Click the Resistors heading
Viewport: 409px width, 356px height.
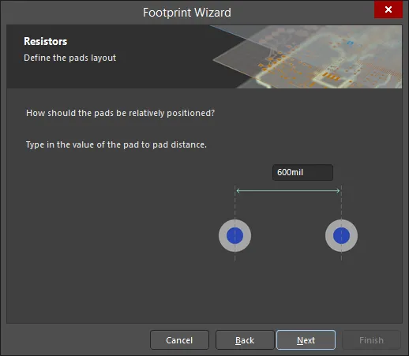(x=46, y=41)
